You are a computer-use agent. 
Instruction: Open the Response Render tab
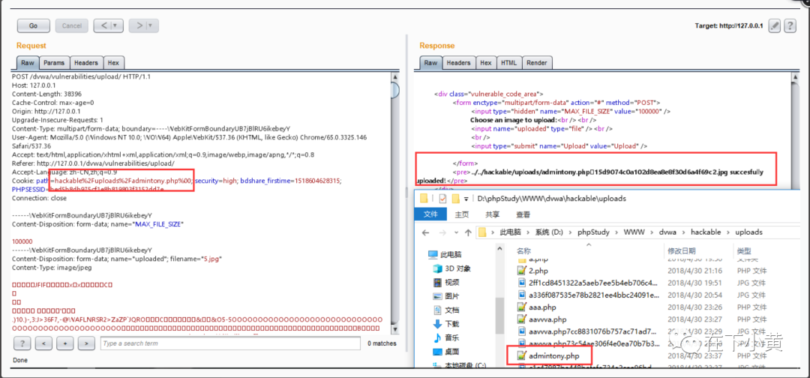tap(537, 63)
